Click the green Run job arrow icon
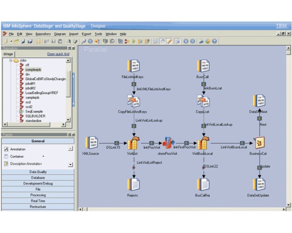 click(x=134, y=41)
